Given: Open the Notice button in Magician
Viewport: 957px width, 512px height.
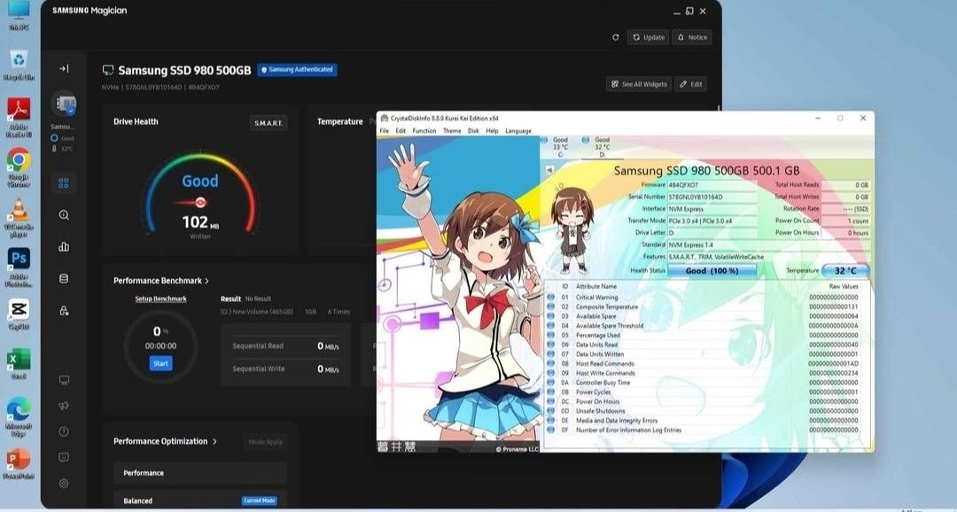Looking at the screenshot, I should (692, 37).
